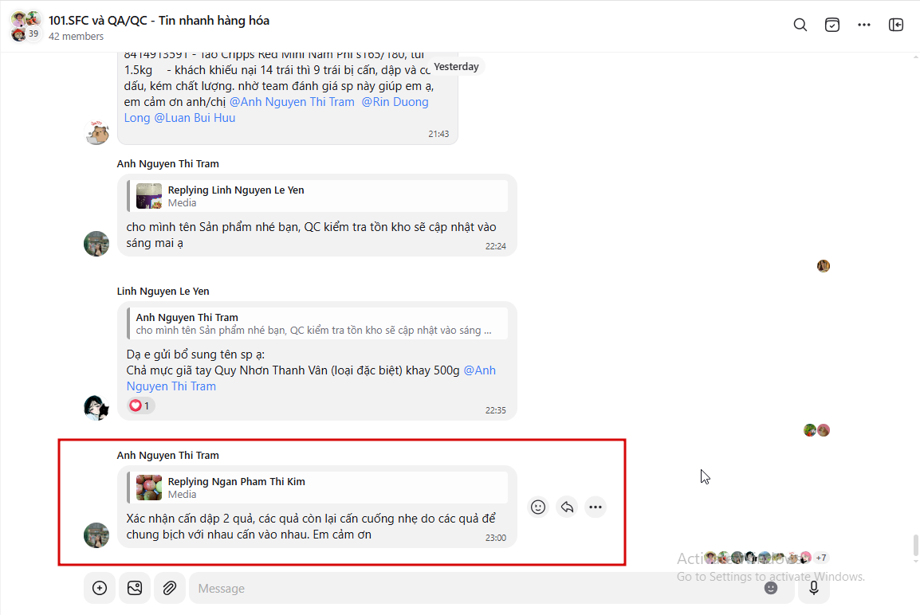Viewport: 920px width, 615px height.
Task: Click sender name Anh Nguyen Thi Tram above 22:24 message
Action: (x=167, y=163)
